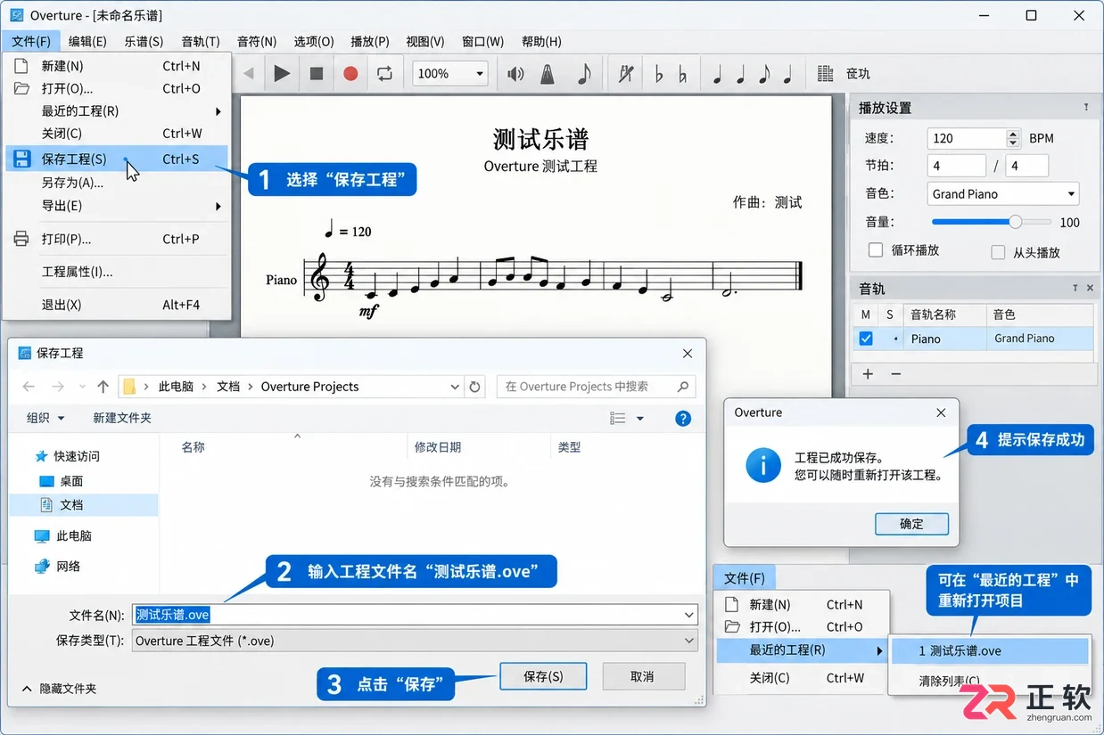Click the 取消 button in the save dialog
Viewport: 1104px width, 735px height.
coord(642,676)
